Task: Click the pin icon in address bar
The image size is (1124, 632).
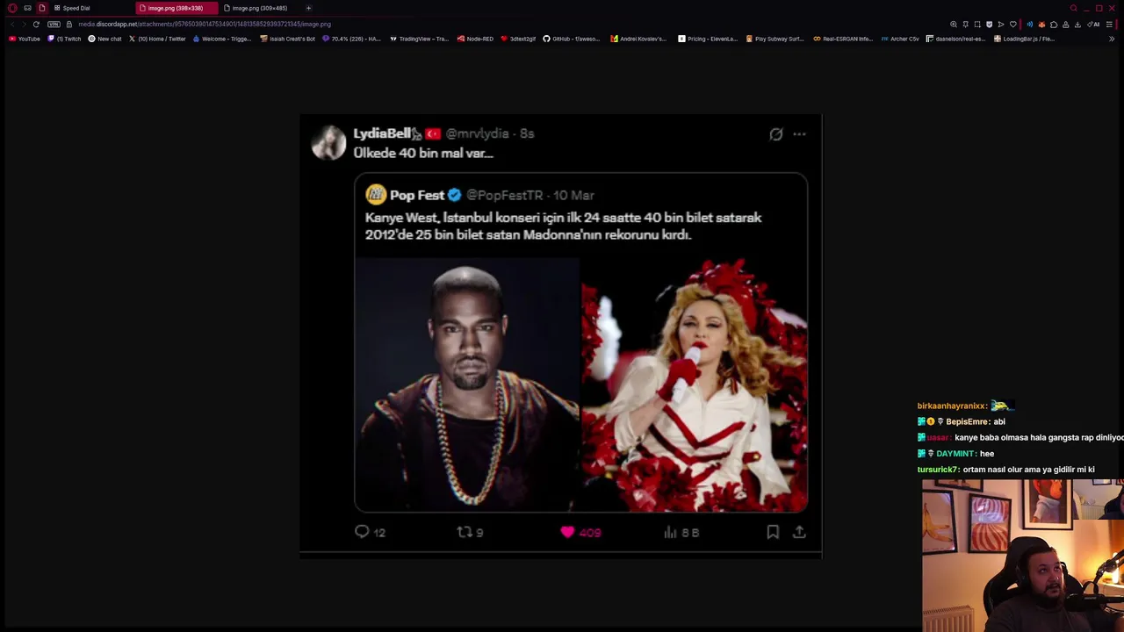Action: click(966, 25)
